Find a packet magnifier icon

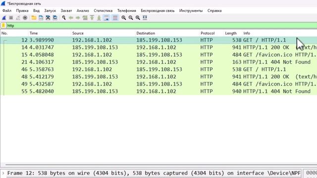pyautogui.click(x=64, y=18)
